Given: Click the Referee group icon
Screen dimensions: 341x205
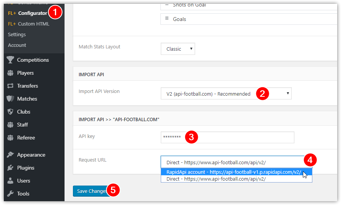Looking at the screenshot, I should tap(10, 138).
